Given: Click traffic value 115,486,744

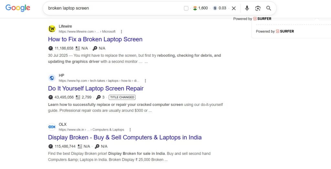Looking at the screenshot, I should tap(65, 146).
